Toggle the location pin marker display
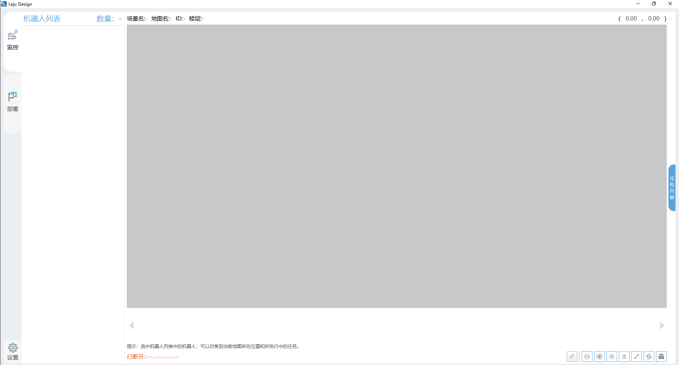The width and height of the screenshot is (679, 365). (624, 357)
